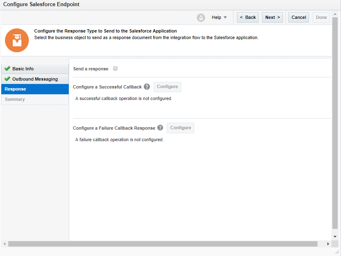Click the scroll up arrow
Viewport: 341px width, 256px height.
point(335,14)
